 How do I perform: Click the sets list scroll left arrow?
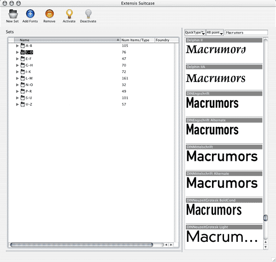click(x=166, y=245)
